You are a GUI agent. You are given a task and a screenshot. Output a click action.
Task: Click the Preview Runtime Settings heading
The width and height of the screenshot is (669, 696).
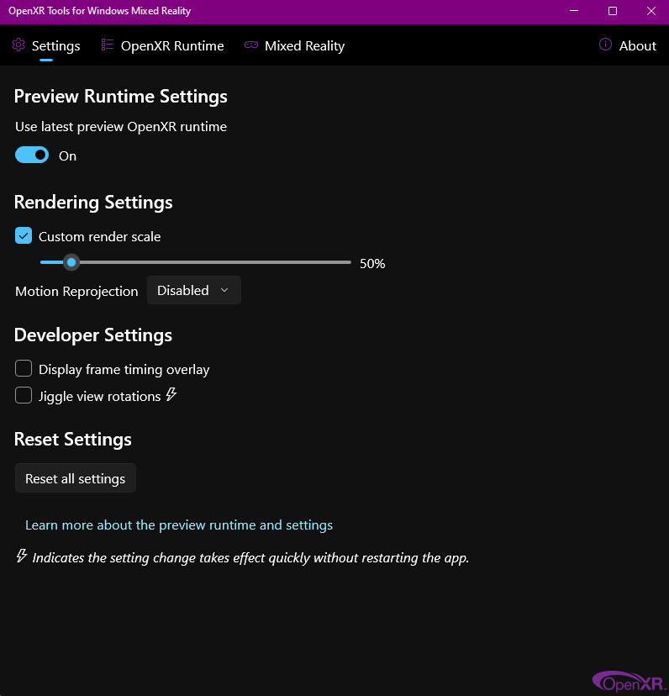[x=121, y=97]
